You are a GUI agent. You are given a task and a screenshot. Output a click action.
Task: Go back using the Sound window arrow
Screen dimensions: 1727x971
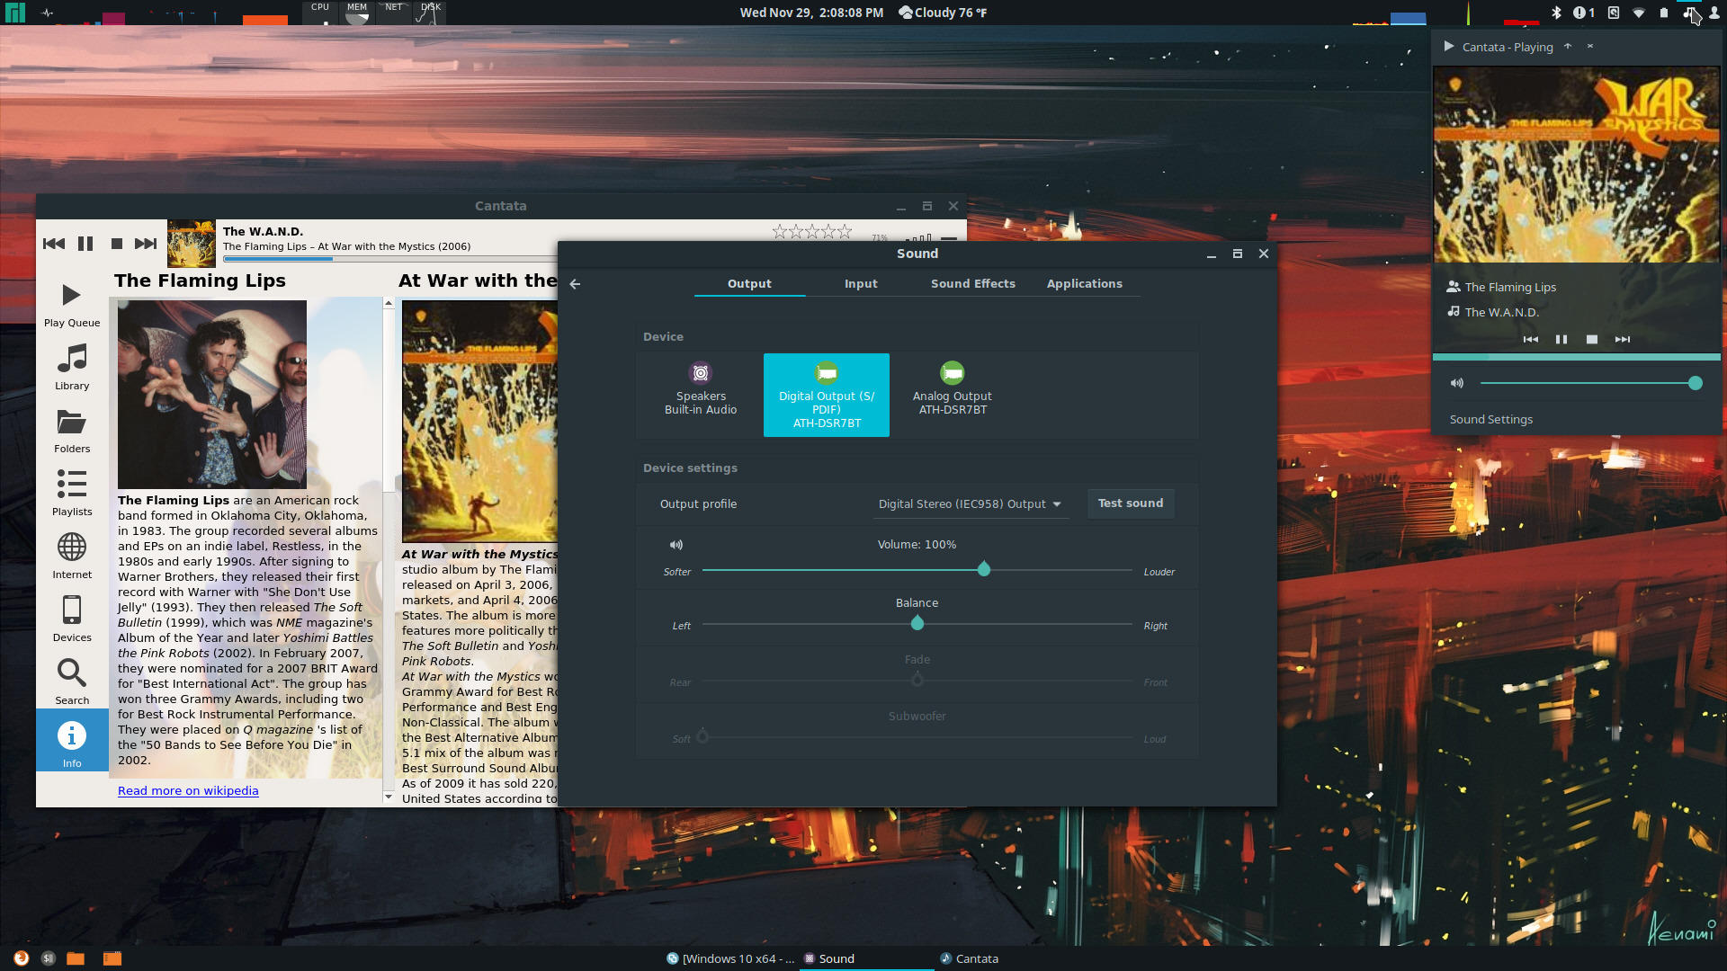tap(576, 284)
